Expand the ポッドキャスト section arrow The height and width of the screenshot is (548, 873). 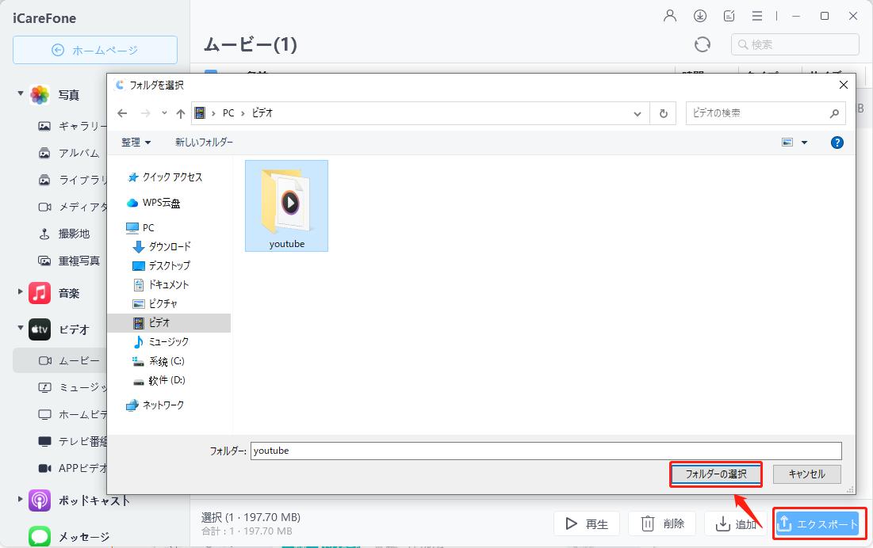[21, 499]
